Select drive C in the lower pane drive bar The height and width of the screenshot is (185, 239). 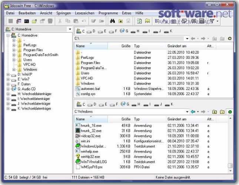pos(81,104)
